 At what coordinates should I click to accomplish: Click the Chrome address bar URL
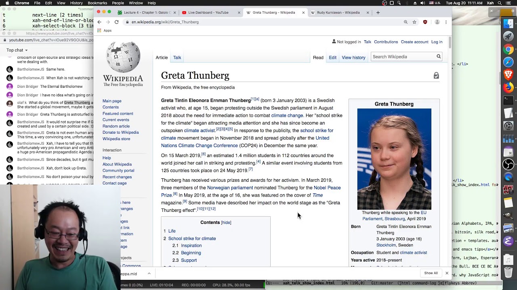(165, 22)
